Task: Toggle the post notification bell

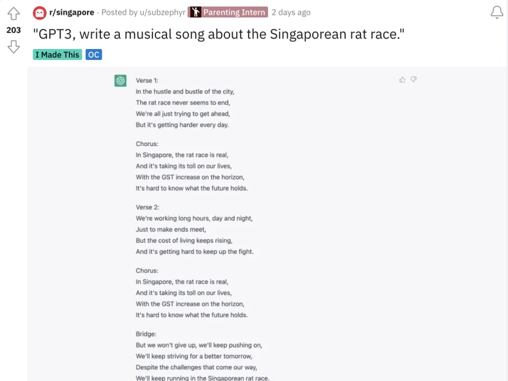Action: pyautogui.click(x=497, y=12)
